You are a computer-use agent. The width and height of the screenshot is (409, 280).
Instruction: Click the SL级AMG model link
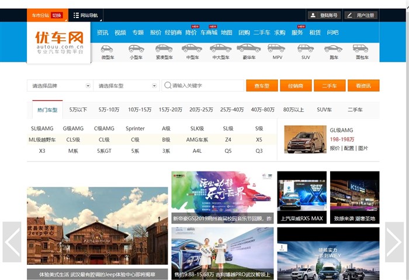click(x=42, y=128)
